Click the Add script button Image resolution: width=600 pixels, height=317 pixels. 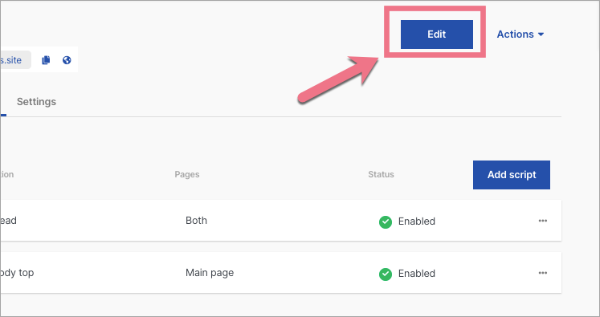512,175
